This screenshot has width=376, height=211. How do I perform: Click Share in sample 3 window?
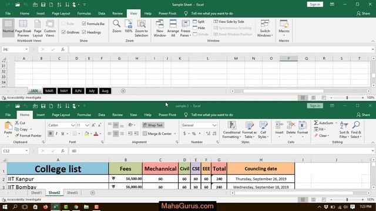click(x=363, y=115)
